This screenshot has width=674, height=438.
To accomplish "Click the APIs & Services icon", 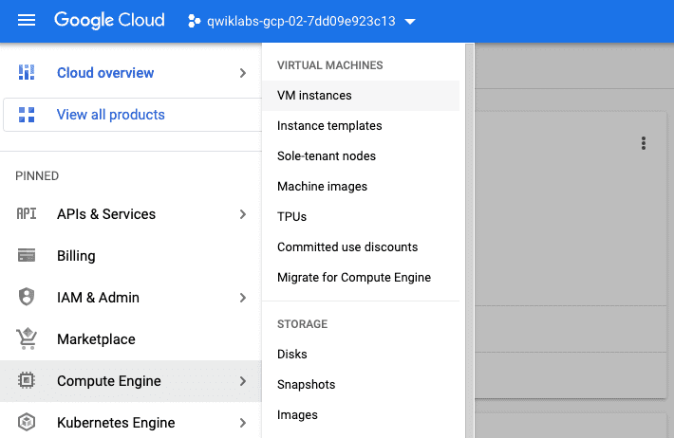I will pyautogui.click(x=27, y=214).
